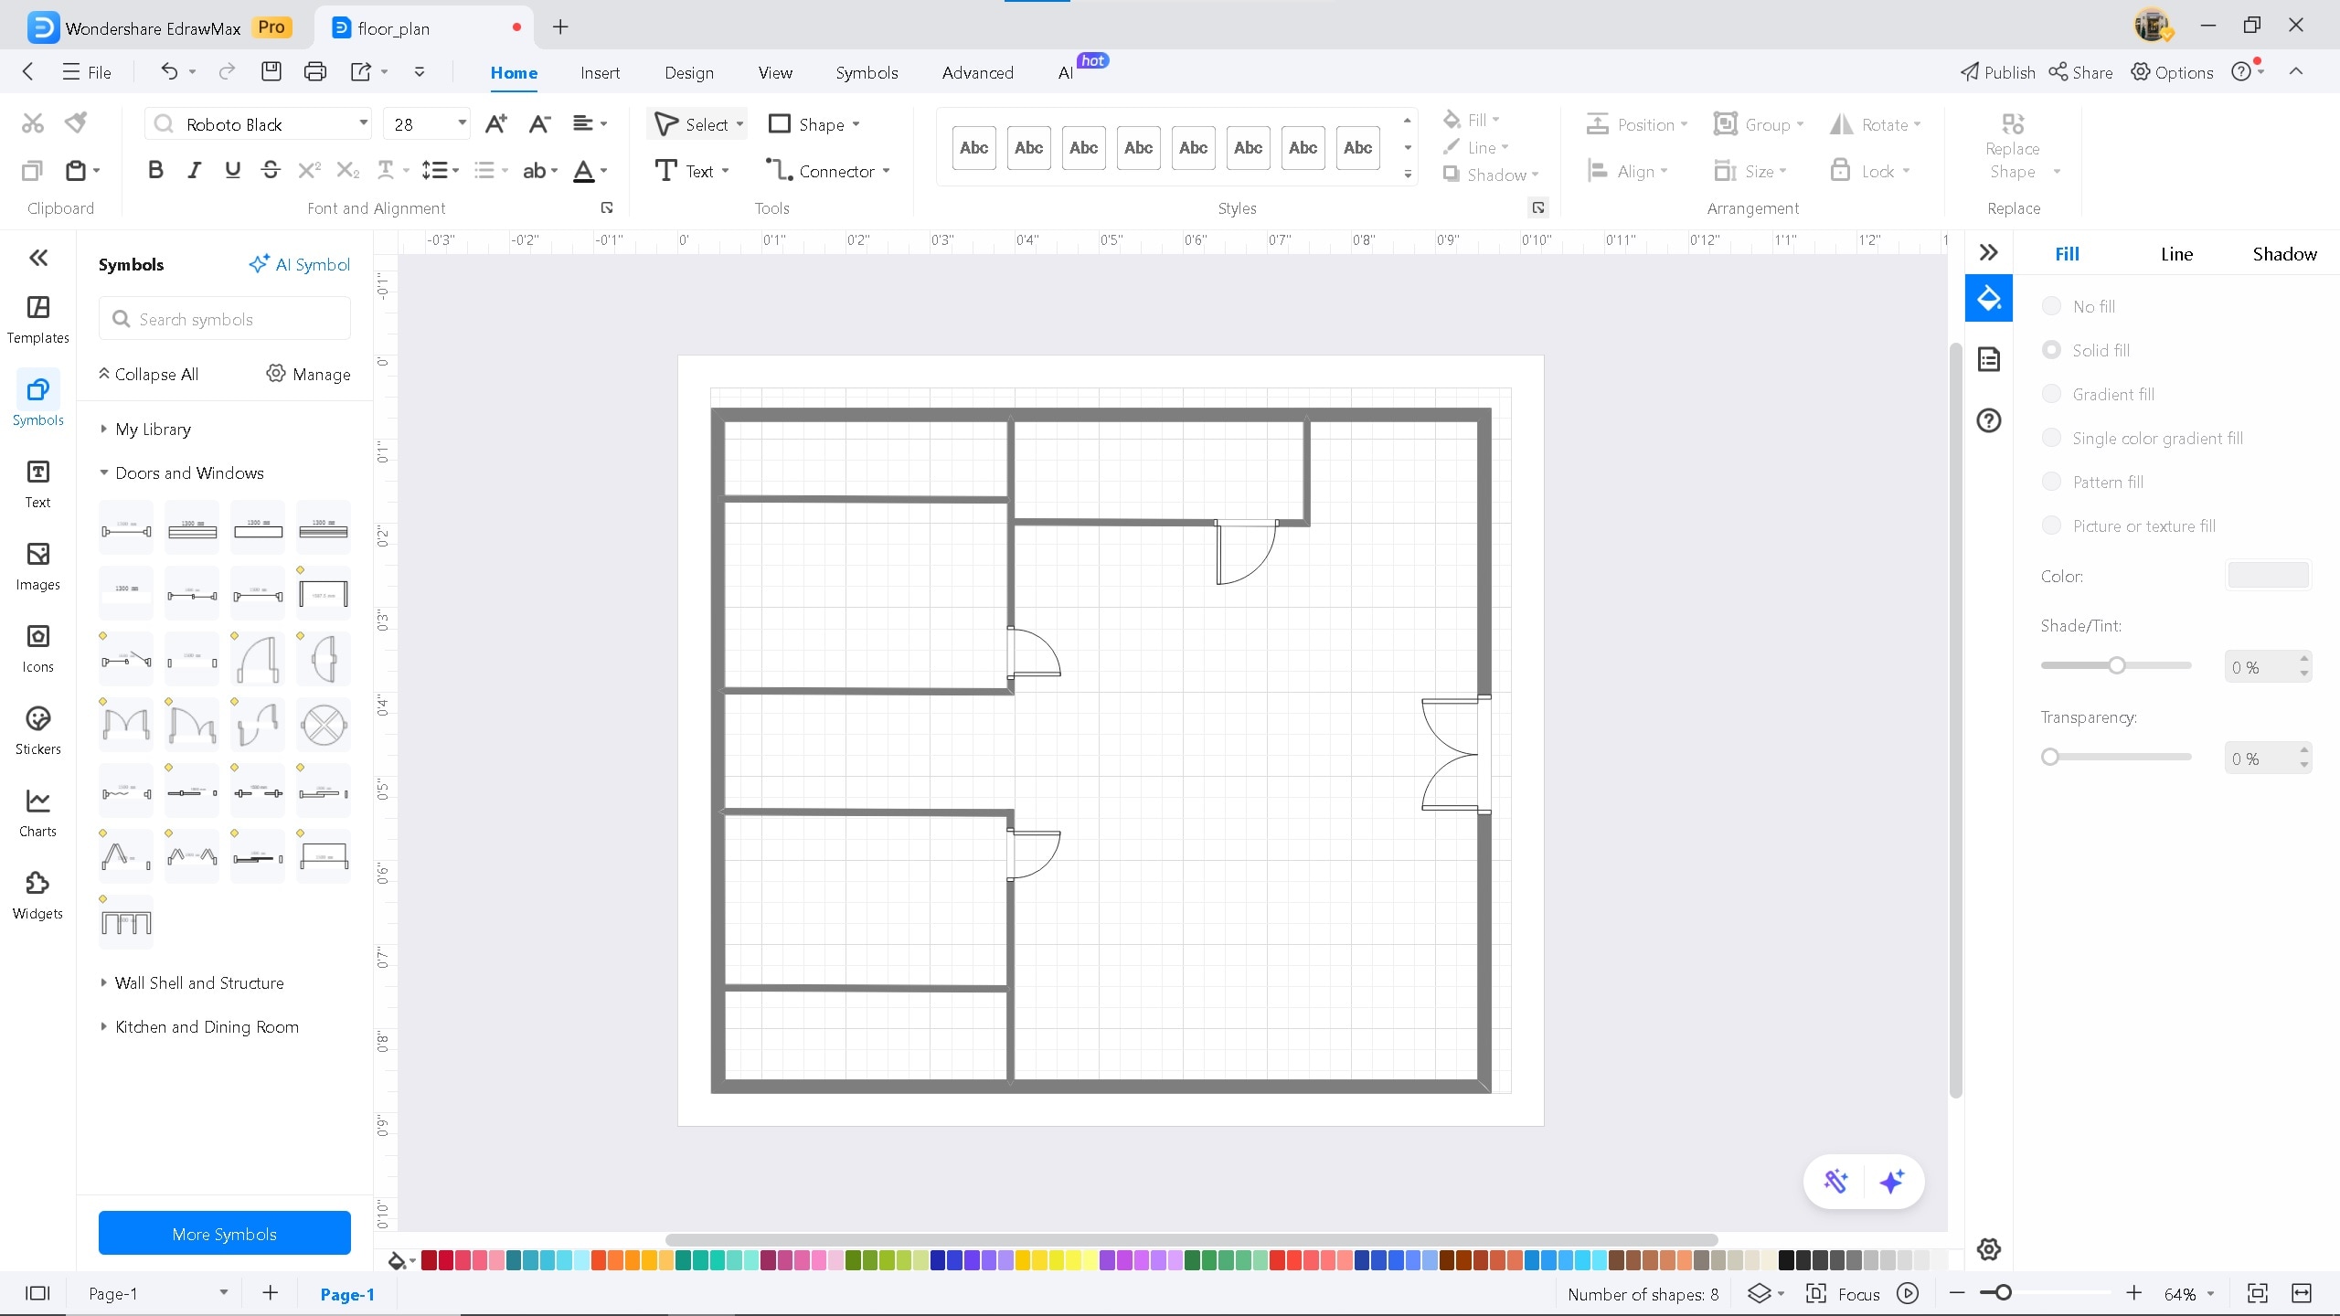
Task: Open the Page-1 page selector dropdown
Action: coord(224,1293)
